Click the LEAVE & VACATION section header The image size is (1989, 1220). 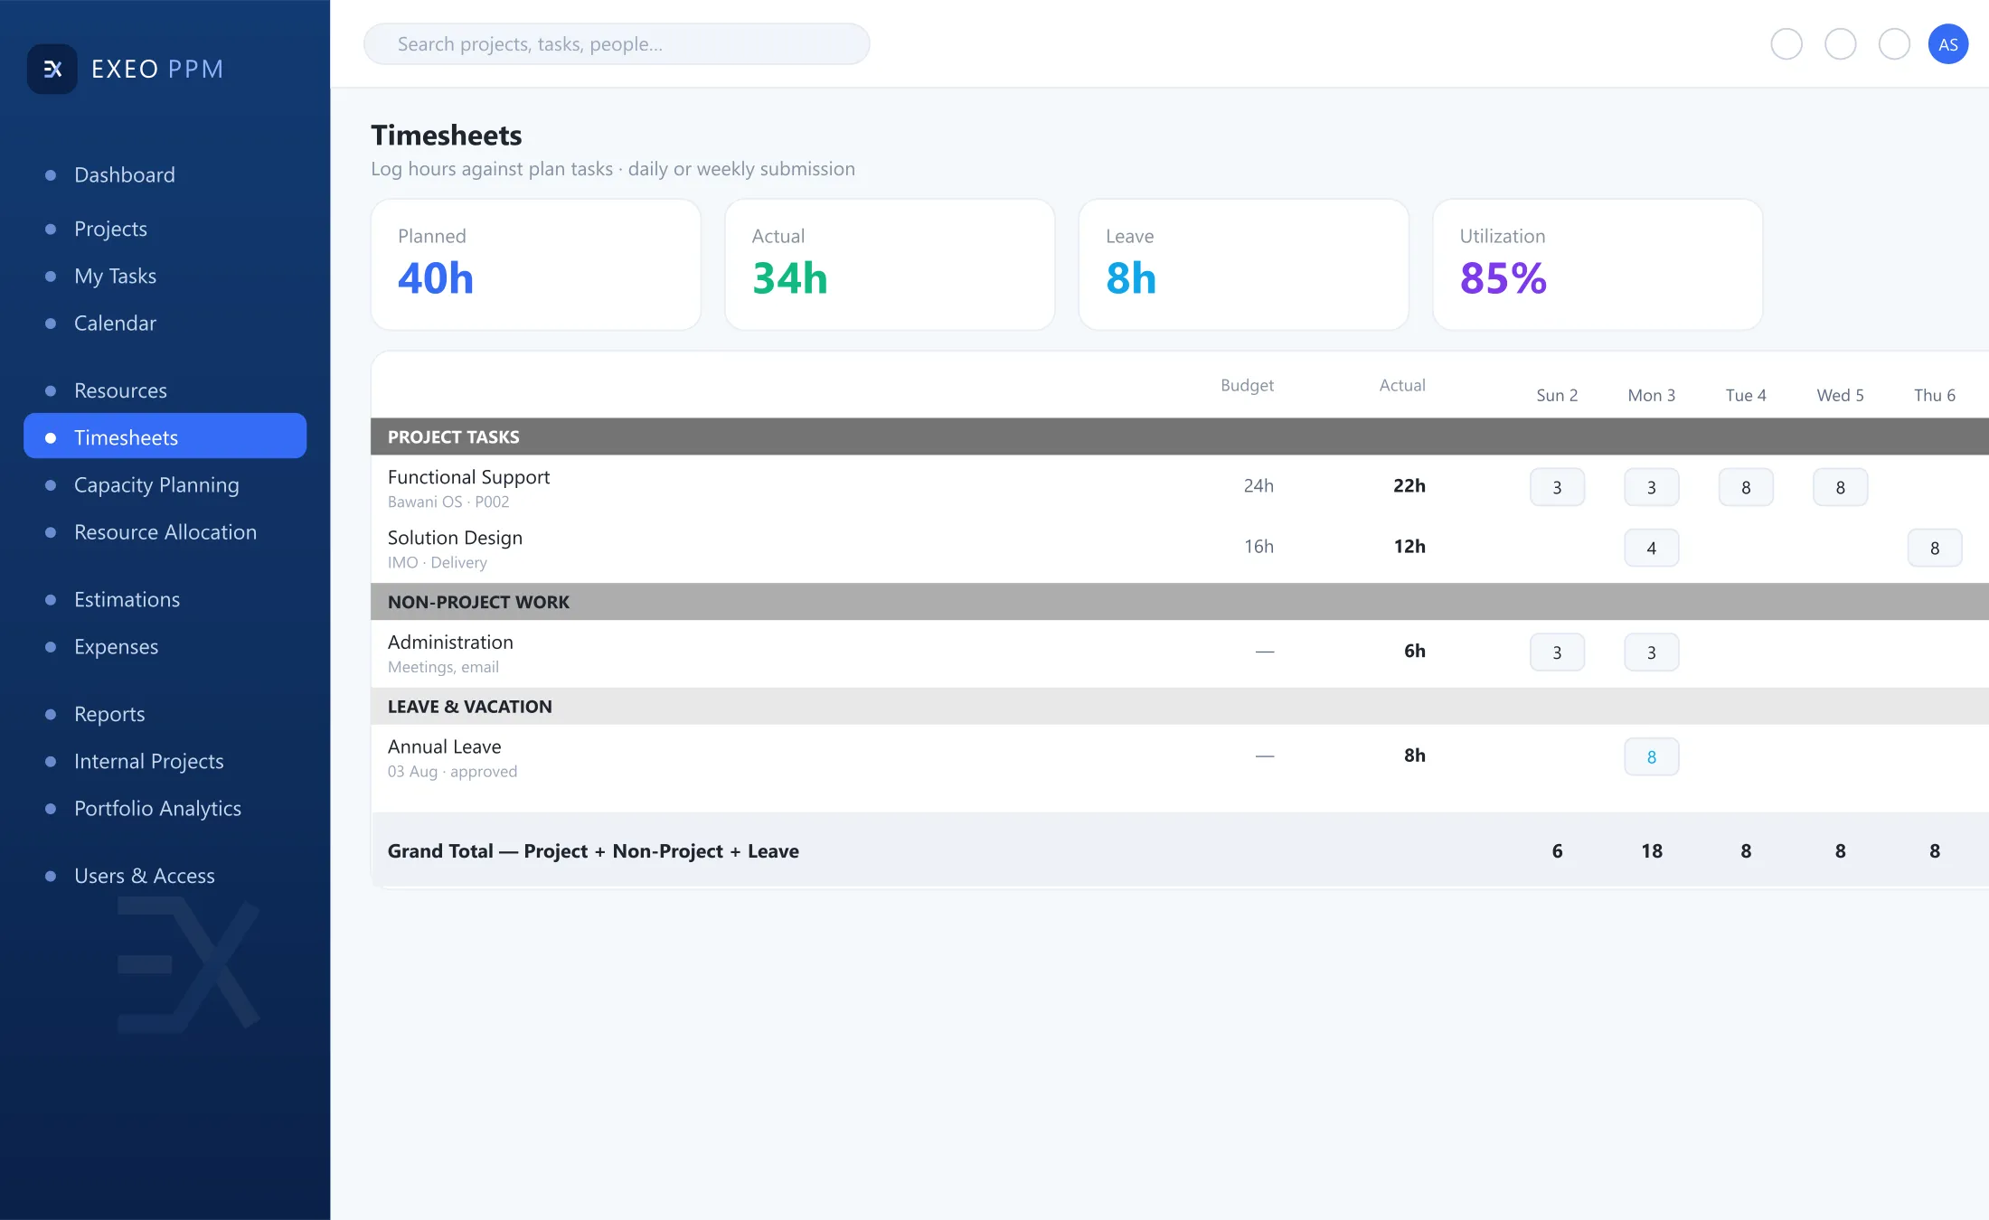pyautogui.click(x=1180, y=707)
